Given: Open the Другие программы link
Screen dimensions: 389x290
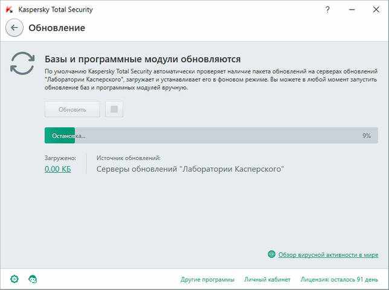Looking at the screenshot, I should [x=207, y=279].
